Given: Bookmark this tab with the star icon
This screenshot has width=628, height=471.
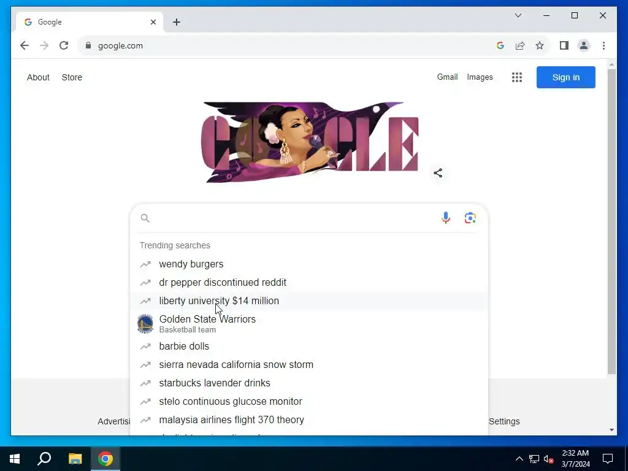Looking at the screenshot, I should (x=540, y=45).
